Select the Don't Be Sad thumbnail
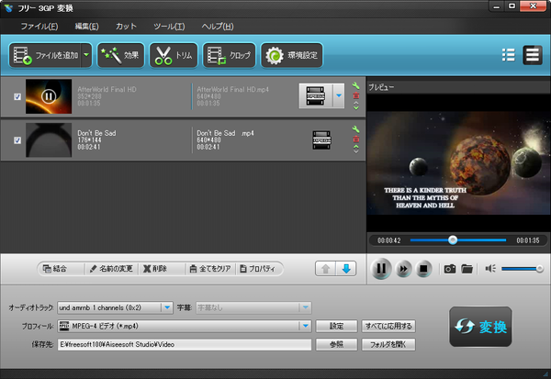 coord(49,139)
